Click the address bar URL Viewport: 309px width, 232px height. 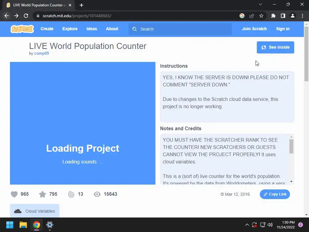point(77,16)
